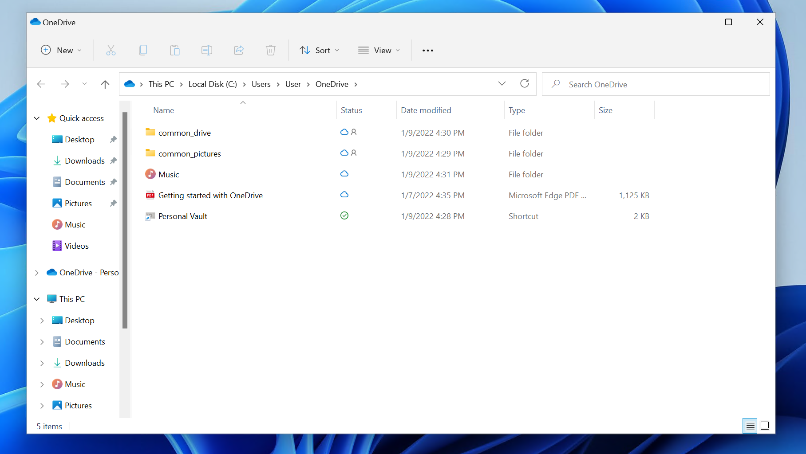Click the back navigation arrow
Screen dimensions: 806x454
(x=41, y=84)
